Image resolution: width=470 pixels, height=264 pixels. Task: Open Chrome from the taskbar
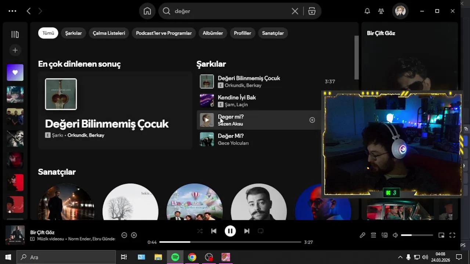tap(192, 257)
